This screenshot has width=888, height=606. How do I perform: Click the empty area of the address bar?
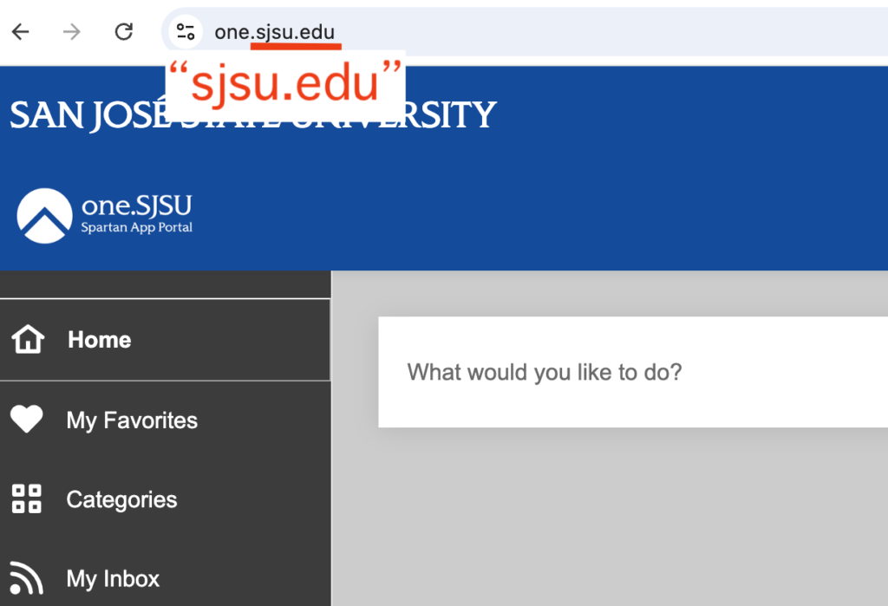pos(611,32)
